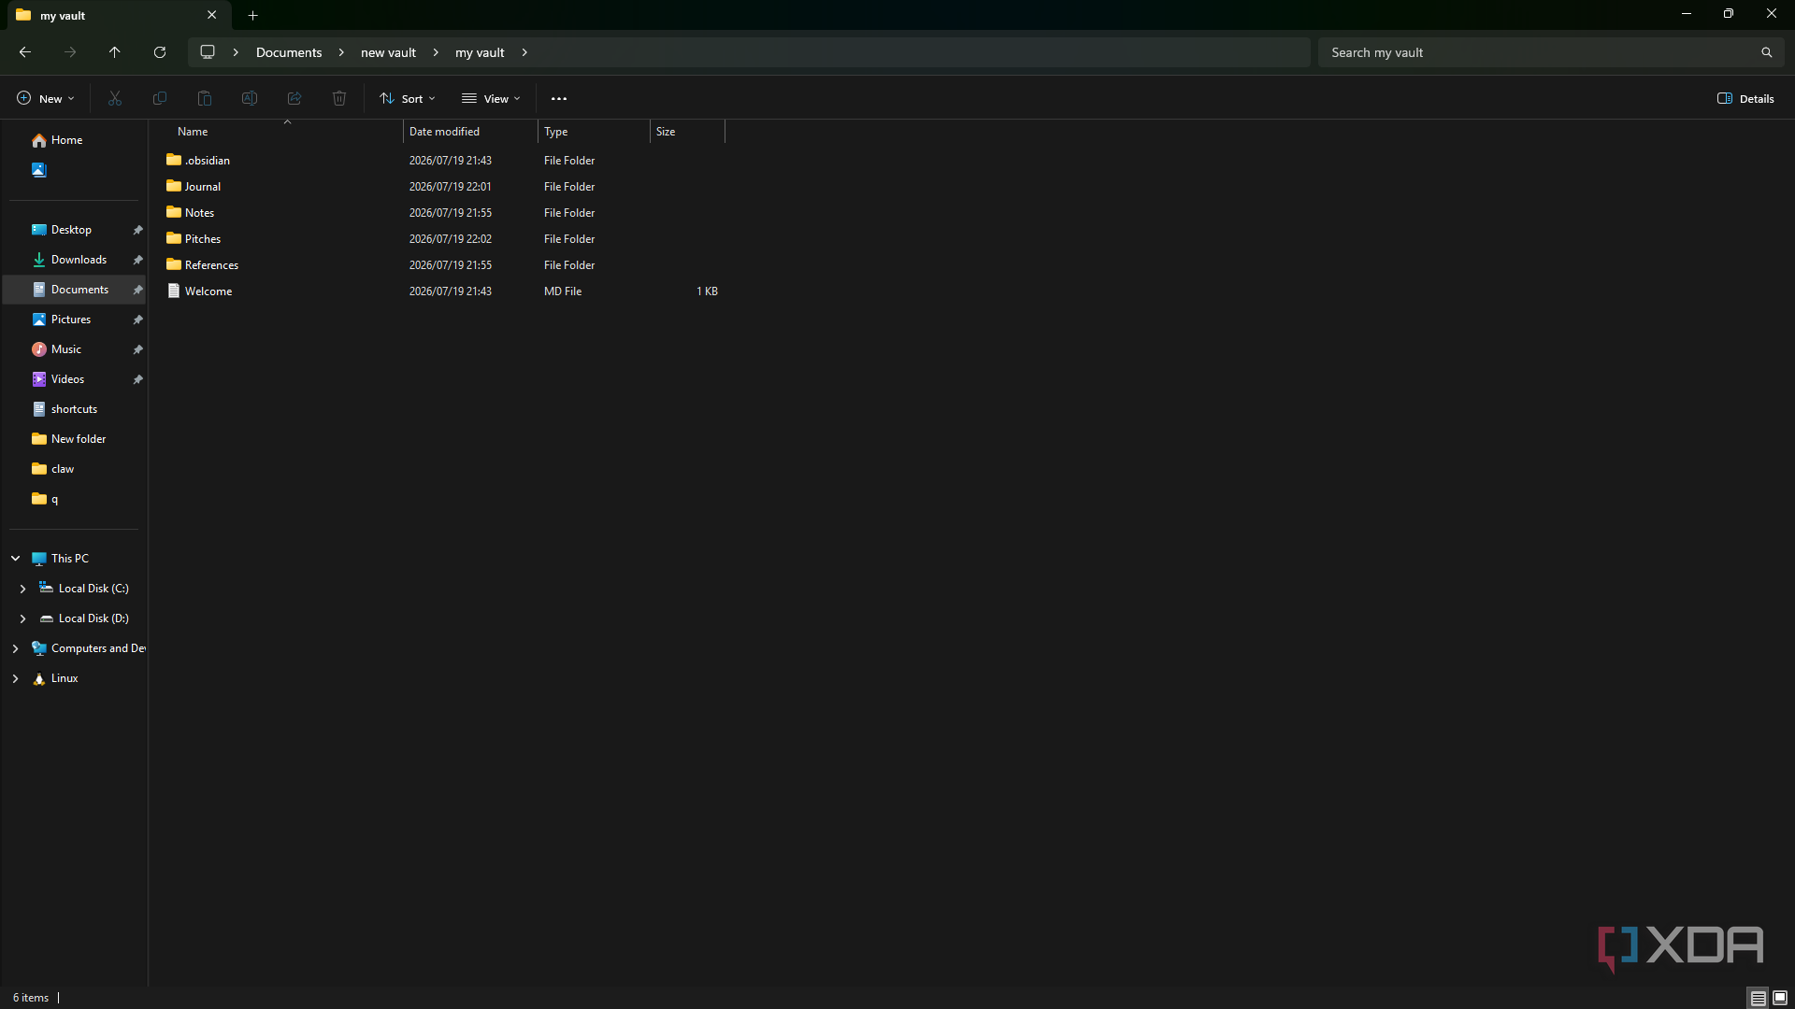Screen dimensions: 1795x1009
Task: Click new vault in the breadcrumb
Action: 388,52
